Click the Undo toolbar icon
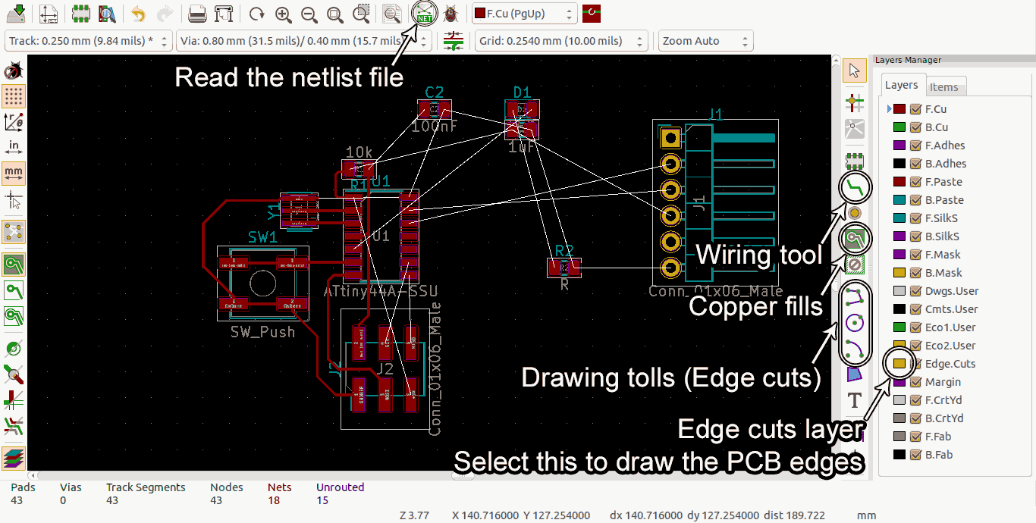The image size is (1036, 523). [x=137, y=13]
